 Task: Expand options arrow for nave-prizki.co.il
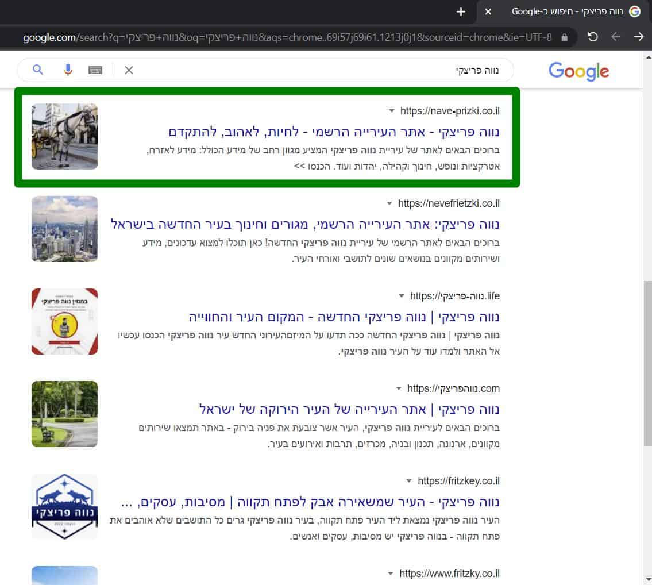[391, 111]
